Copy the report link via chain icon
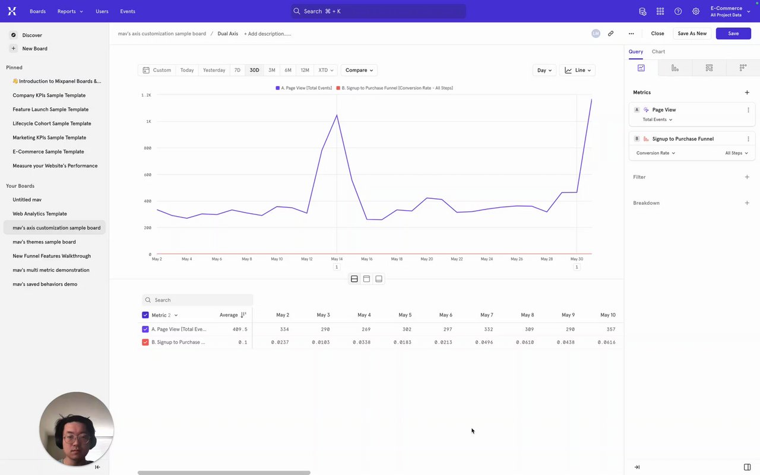 (x=610, y=34)
